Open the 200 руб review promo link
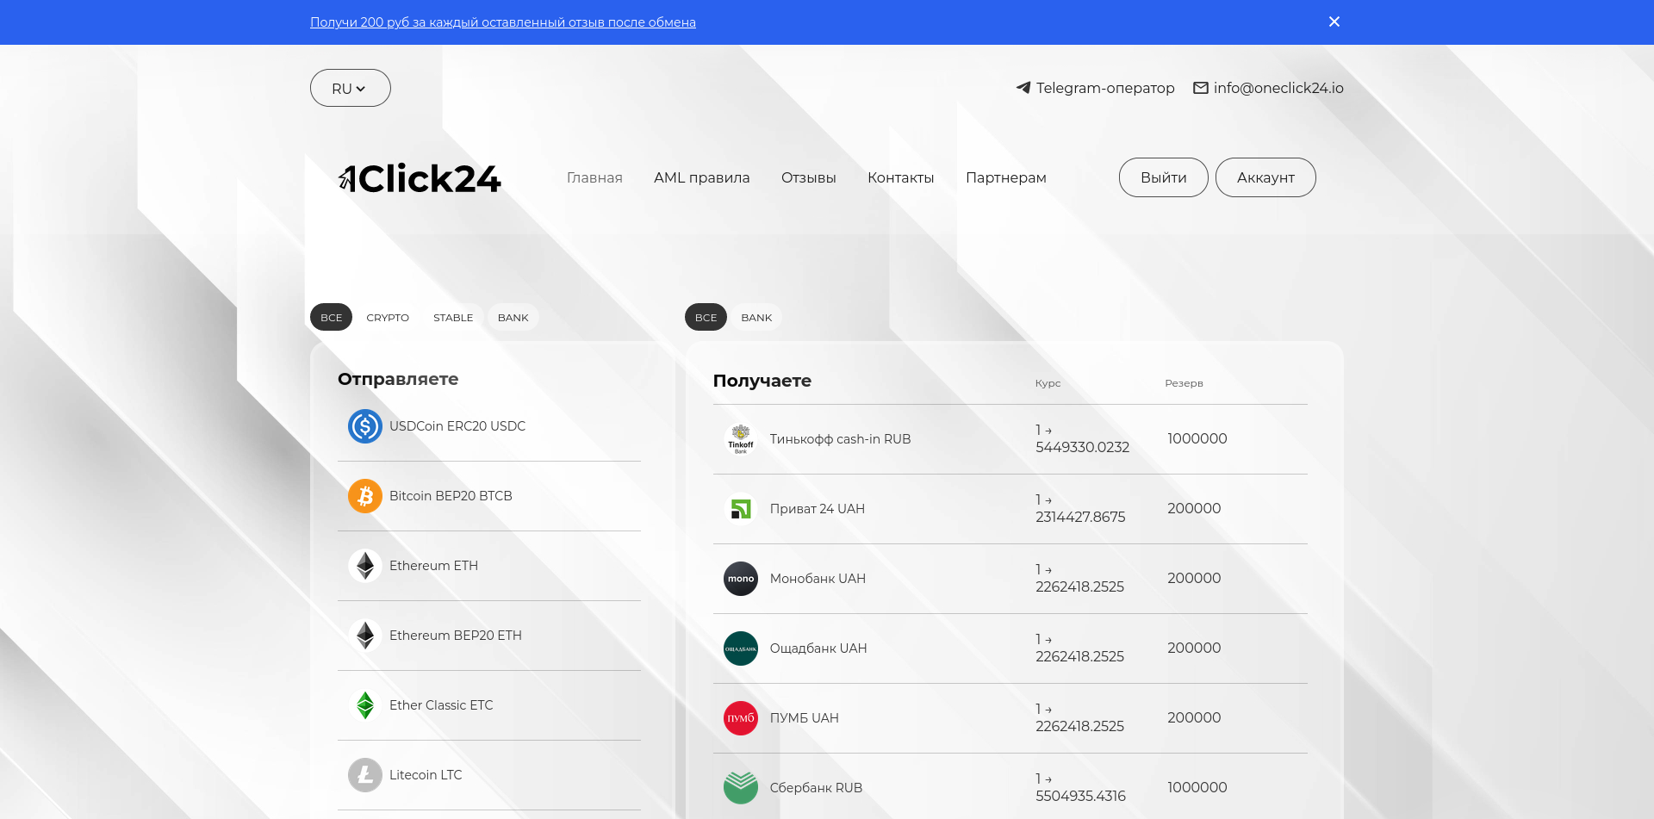1654x819 pixels. [503, 22]
